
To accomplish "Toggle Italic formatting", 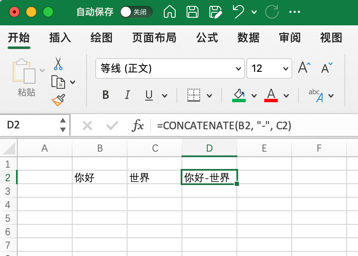I will [127, 95].
